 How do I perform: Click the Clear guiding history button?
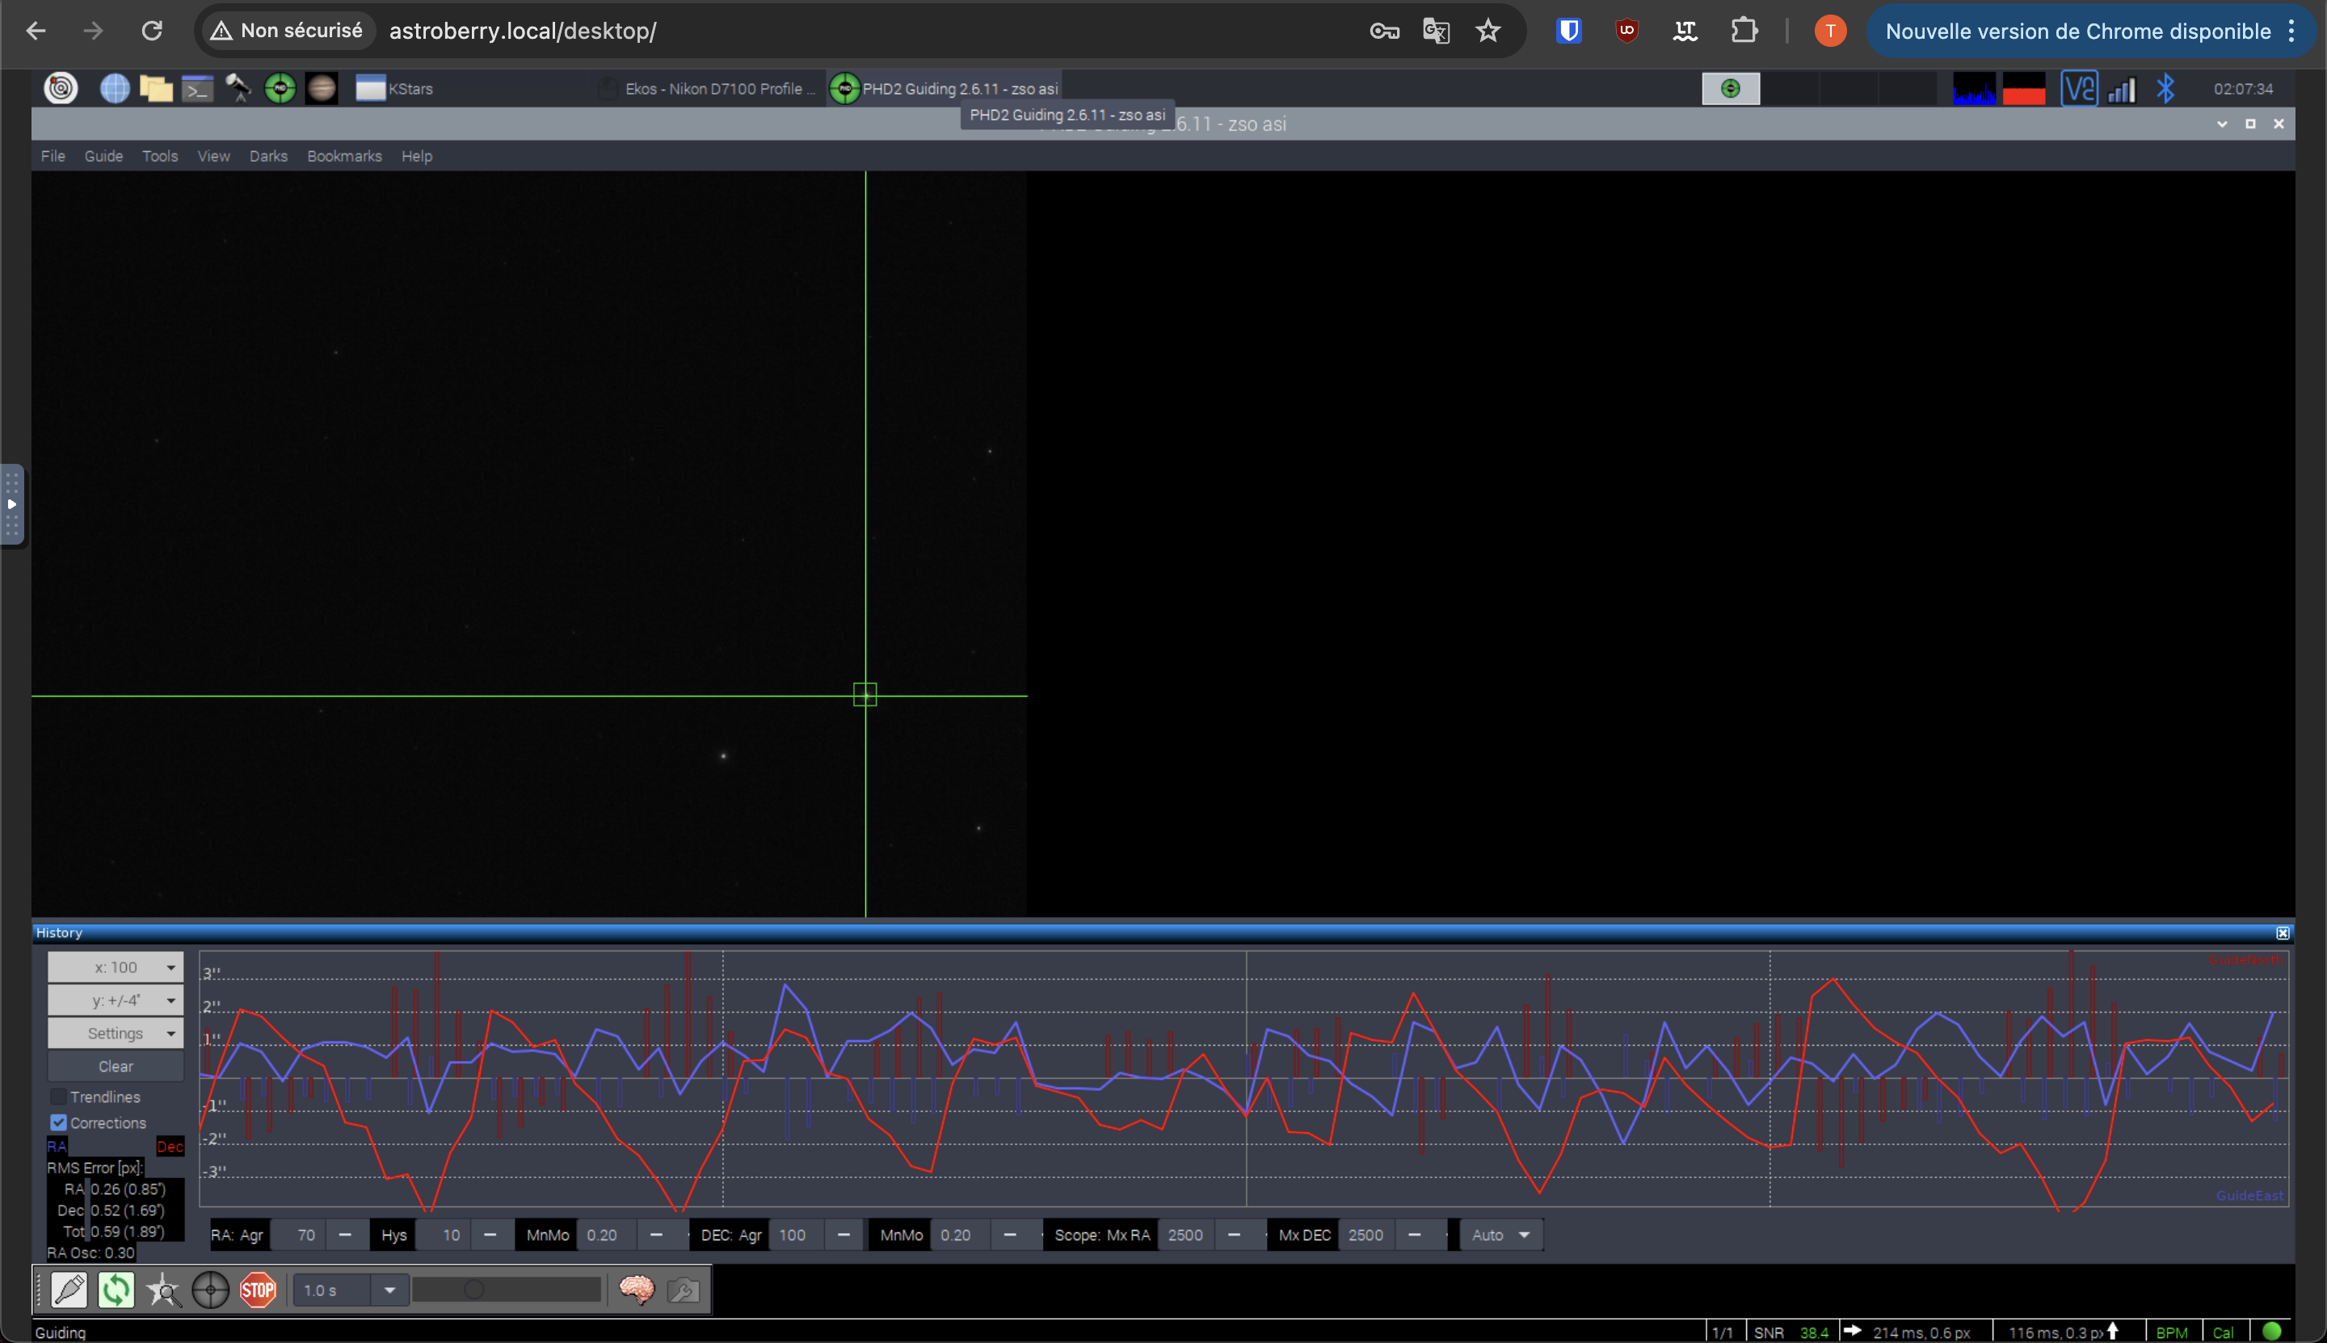pos(115,1065)
